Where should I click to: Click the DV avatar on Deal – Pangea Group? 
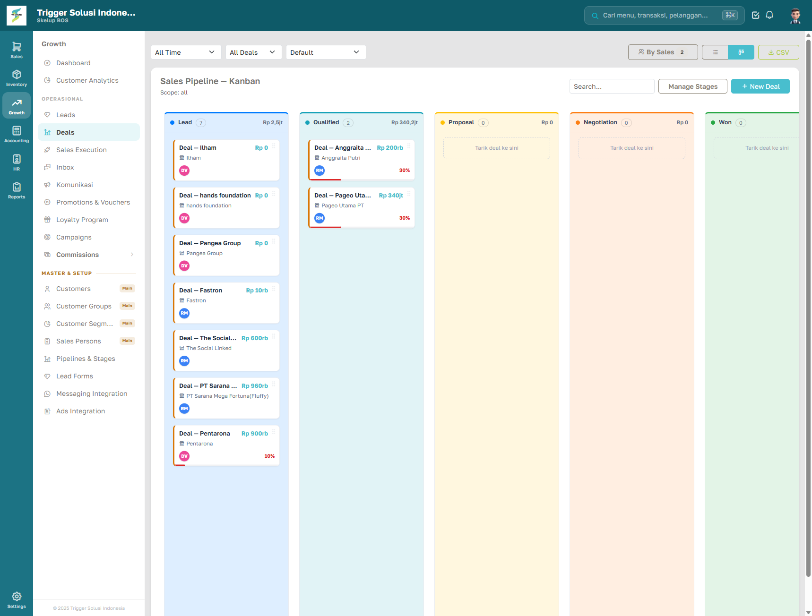[184, 266]
